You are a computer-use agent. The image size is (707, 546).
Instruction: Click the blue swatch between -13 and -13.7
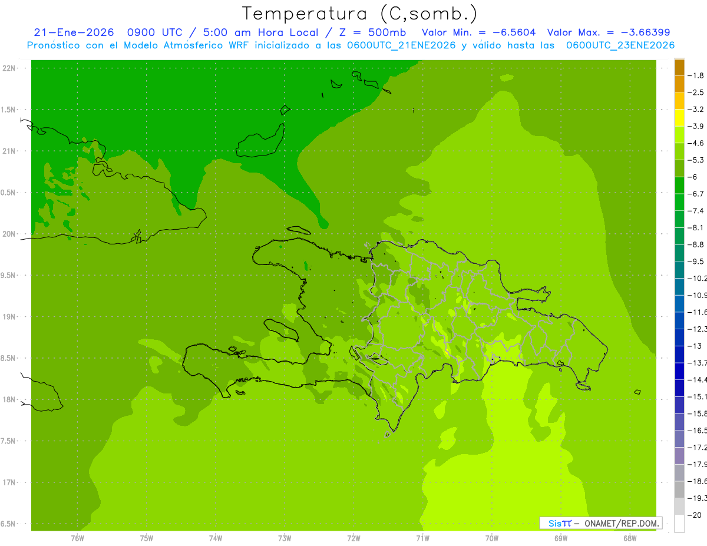[679, 355]
